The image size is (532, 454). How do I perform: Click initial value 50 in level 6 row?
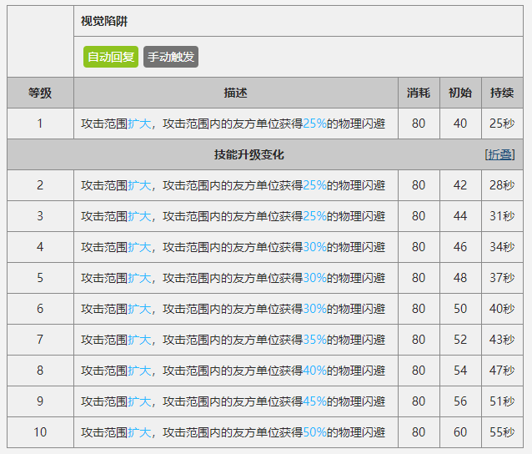point(460,309)
